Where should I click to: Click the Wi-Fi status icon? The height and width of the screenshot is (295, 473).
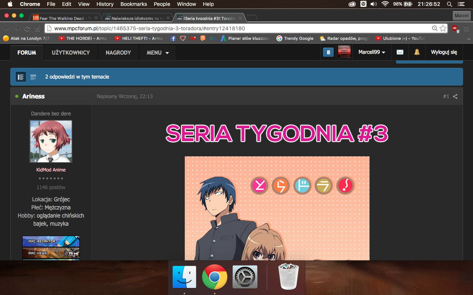(385, 4)
